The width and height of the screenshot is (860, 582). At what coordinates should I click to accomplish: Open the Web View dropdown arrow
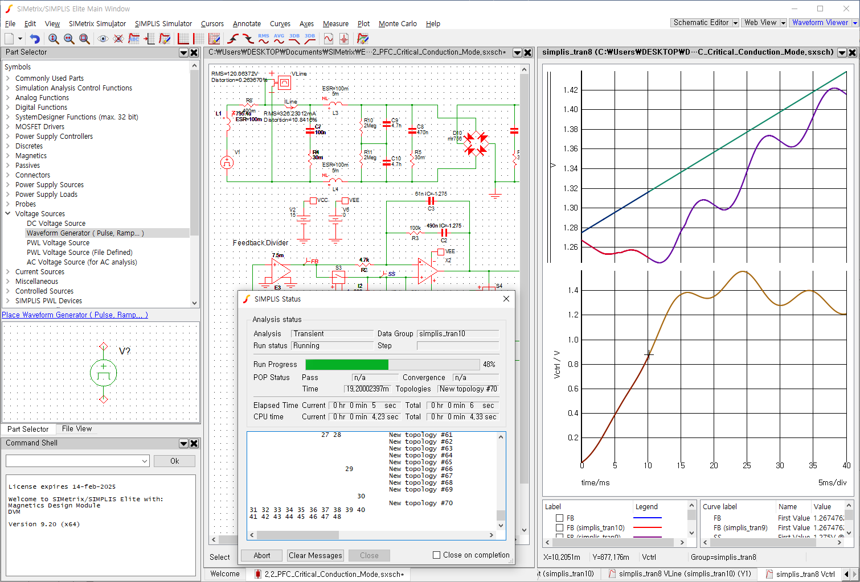[783, 23]
